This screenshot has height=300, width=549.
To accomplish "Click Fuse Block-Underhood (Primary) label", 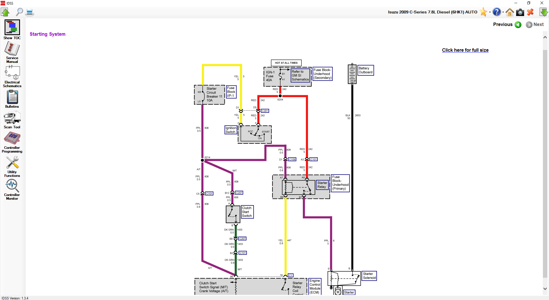I will pyautogui.click(x=340, y=183).
